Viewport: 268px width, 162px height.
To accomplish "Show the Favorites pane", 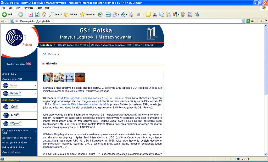I will click(87, 15).
